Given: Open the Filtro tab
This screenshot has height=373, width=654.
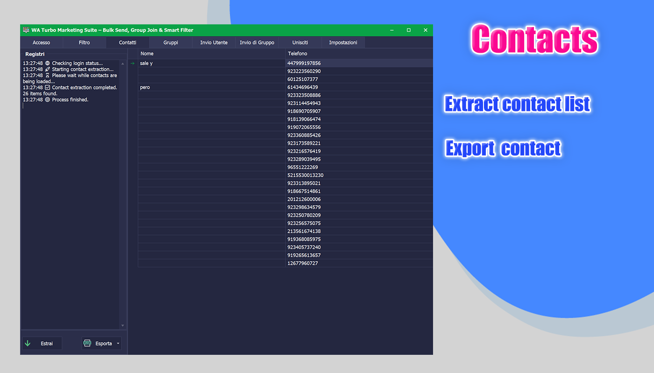Looking at the screenshot, I should click(x=85, y=42).
